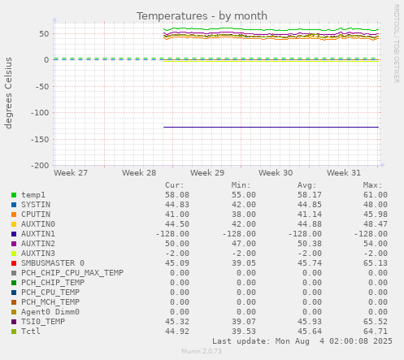Click the temp1 green legend swatch
The width and height of the screenshot is (404, 360).
14,195
